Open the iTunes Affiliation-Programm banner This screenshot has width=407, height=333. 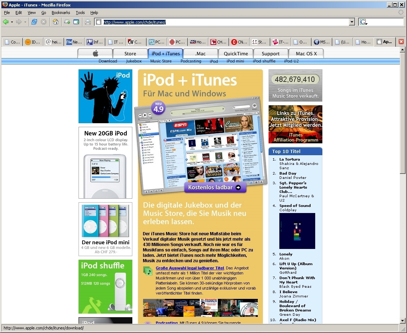click(295, 124)
